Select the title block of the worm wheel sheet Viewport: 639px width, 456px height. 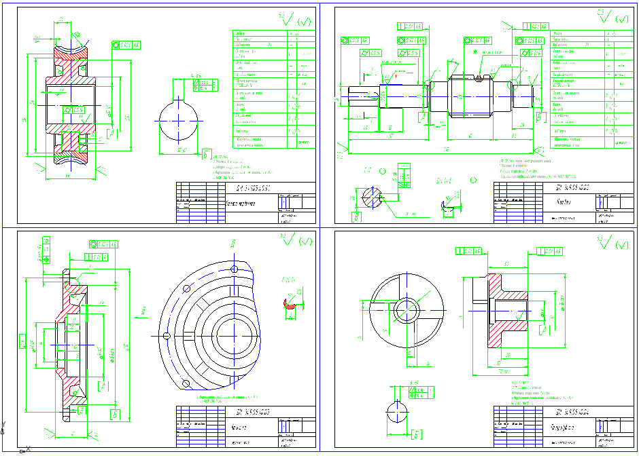(x=245, y=203)
